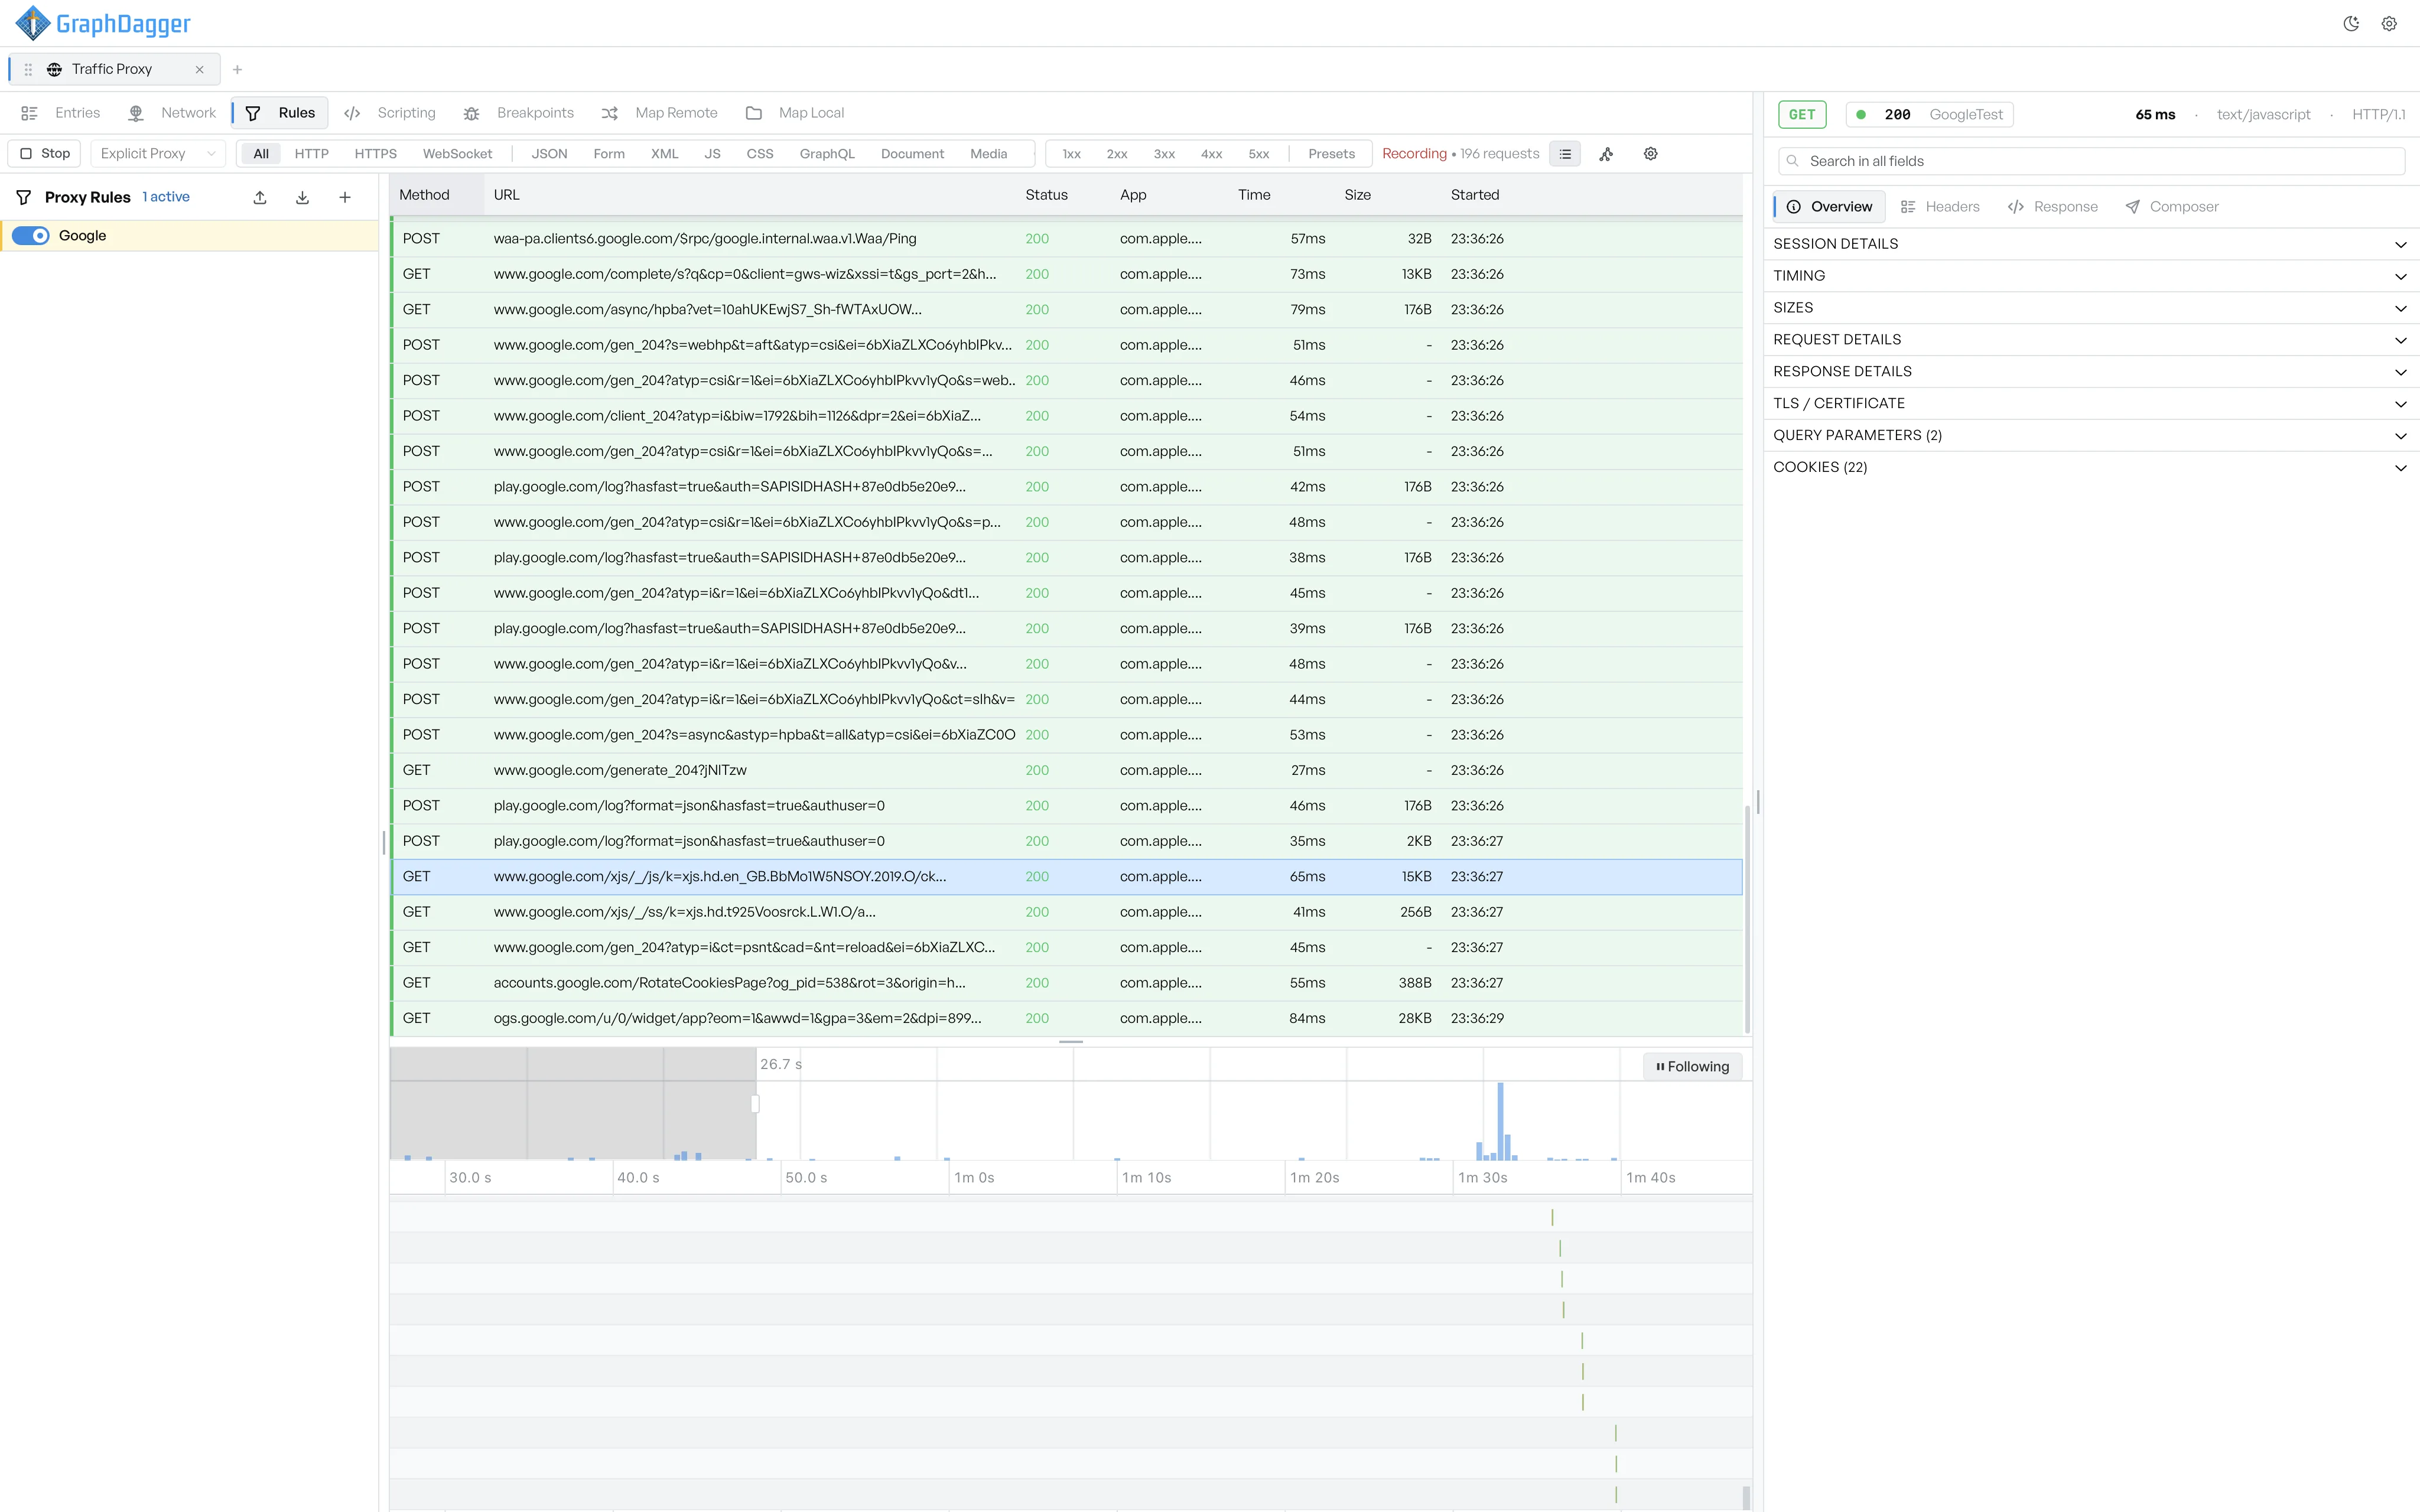Filter by WebSocket traffic
The height and width of the screenshot is (1512, 2420).
click(457, 154)
